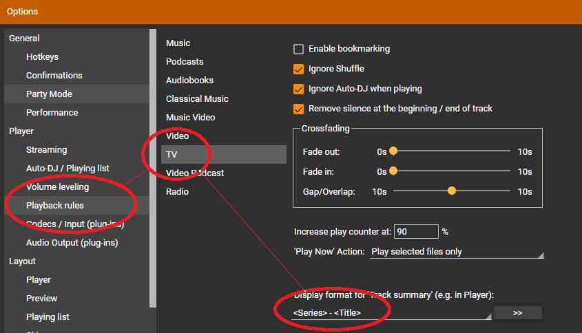
Task: Disable Remove silence at beginning/end of track
Action: point(299,109)
